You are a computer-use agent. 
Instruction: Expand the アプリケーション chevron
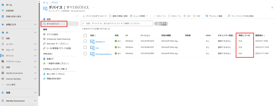coord(35,61)
